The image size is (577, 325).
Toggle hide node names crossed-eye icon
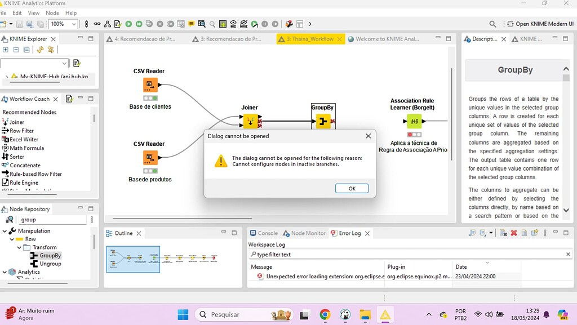pos(243,24)
